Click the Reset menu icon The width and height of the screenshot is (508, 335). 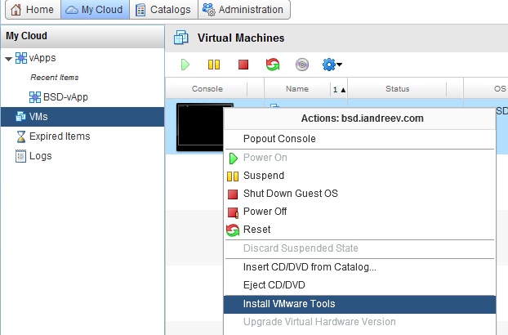pos(233,230)
